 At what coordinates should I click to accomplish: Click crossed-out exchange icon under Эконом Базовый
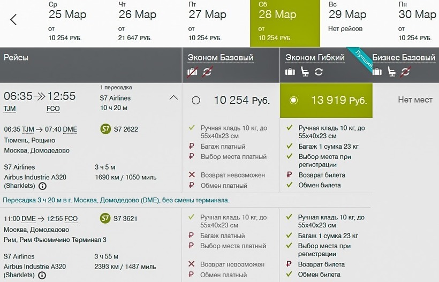[x=207, y=72]
